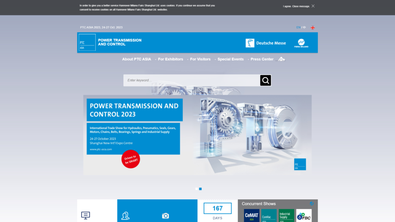Switch site language to 中
Image resolution: width=395 pixels, height=222 pixels.
[x=304, y=27]
